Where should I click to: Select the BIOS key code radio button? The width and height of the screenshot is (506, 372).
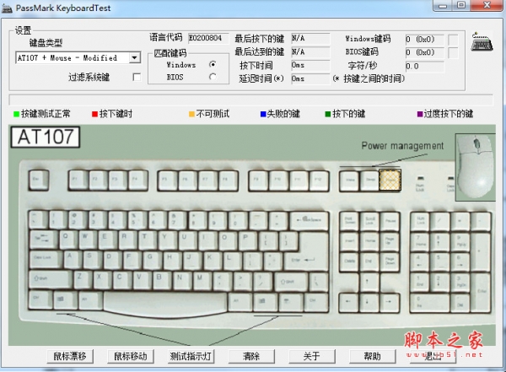coord(213,77)
